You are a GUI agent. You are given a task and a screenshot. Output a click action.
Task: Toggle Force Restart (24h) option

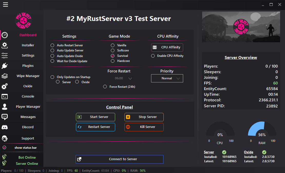click(105, 87)
